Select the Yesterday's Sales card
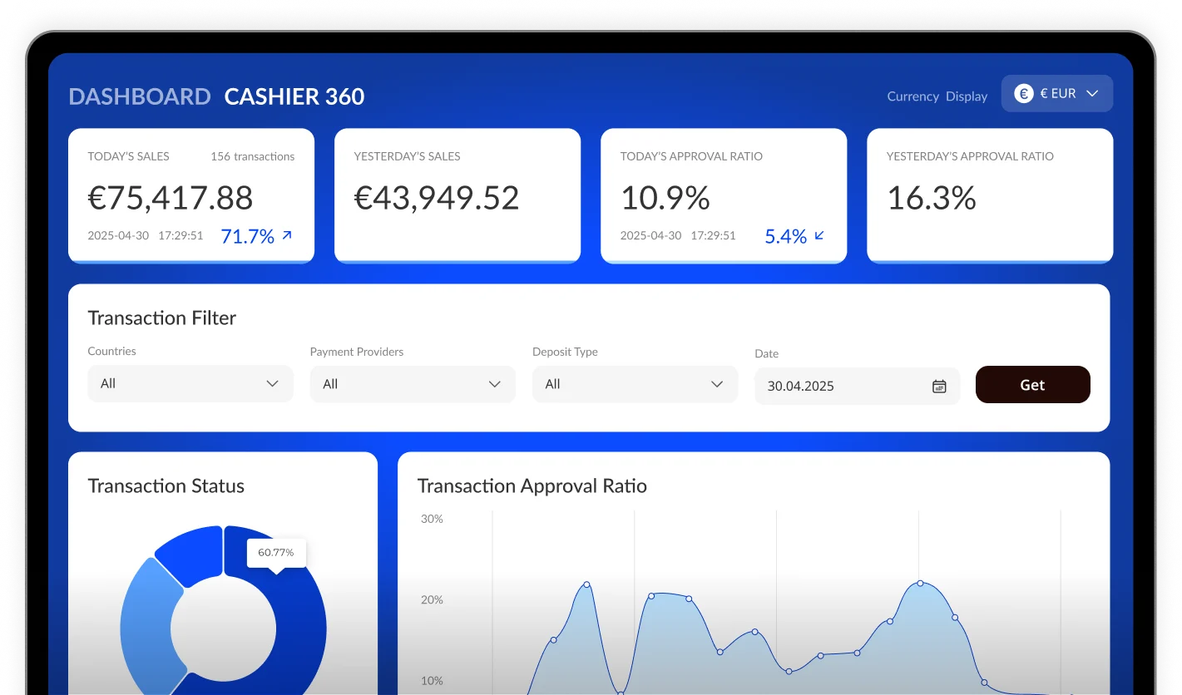1182x695 pixels. point(457,195)
